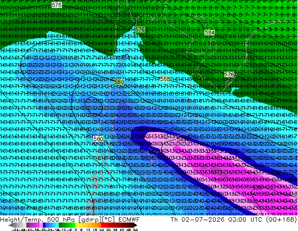Click the dark blue -30 legend color
Image resolution: width=298 pixels, height=231 pixels.
click(x=44, y=225)
